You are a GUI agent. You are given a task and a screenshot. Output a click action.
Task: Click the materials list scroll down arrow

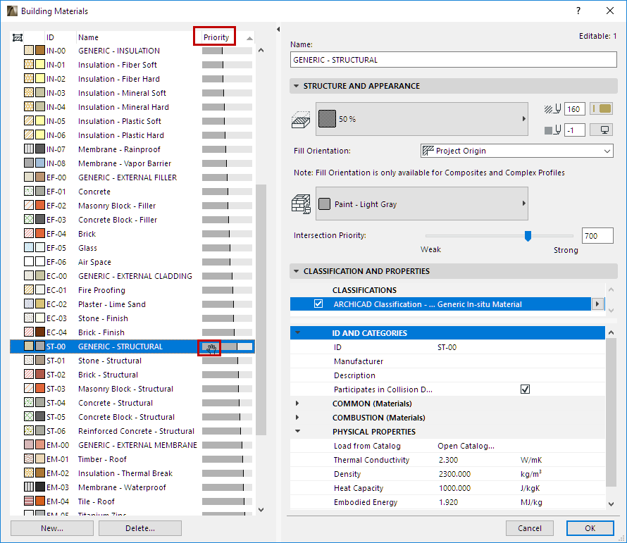261,509
